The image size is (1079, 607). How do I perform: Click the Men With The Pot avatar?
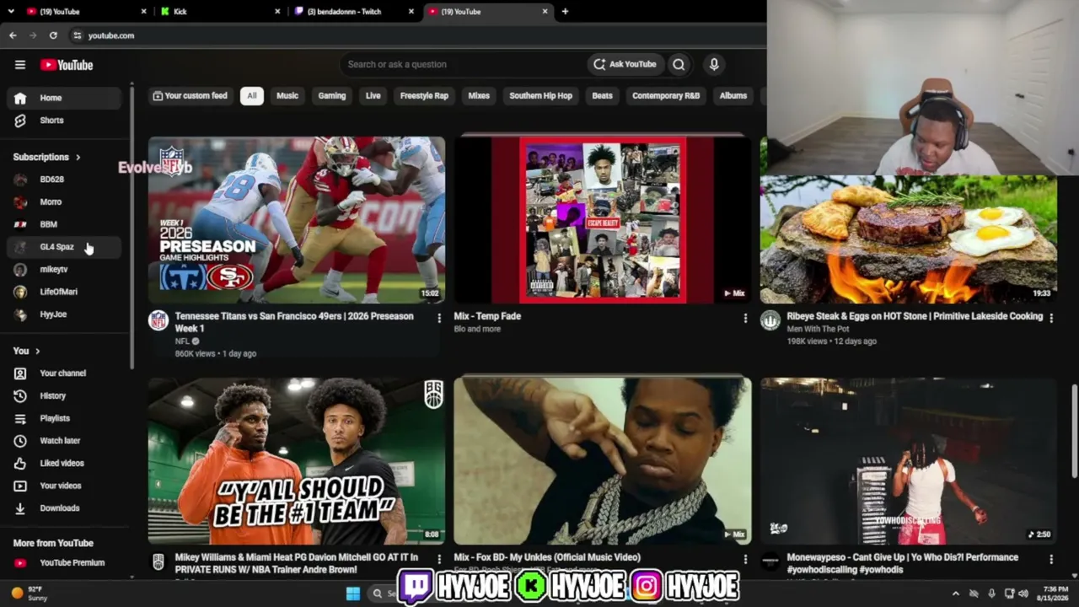coord(770,320)
